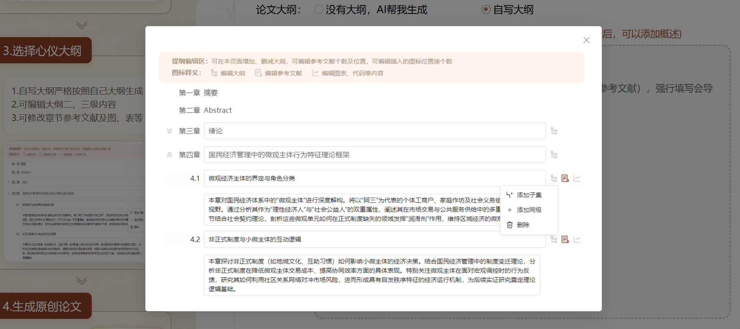Click outline edit icon on section 4.1
Image resolution: width=740 pixels, height=329 pixels.
tap(554, 178)
